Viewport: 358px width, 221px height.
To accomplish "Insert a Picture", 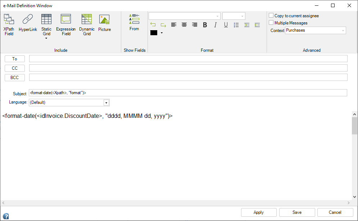I will pos(105,23).
